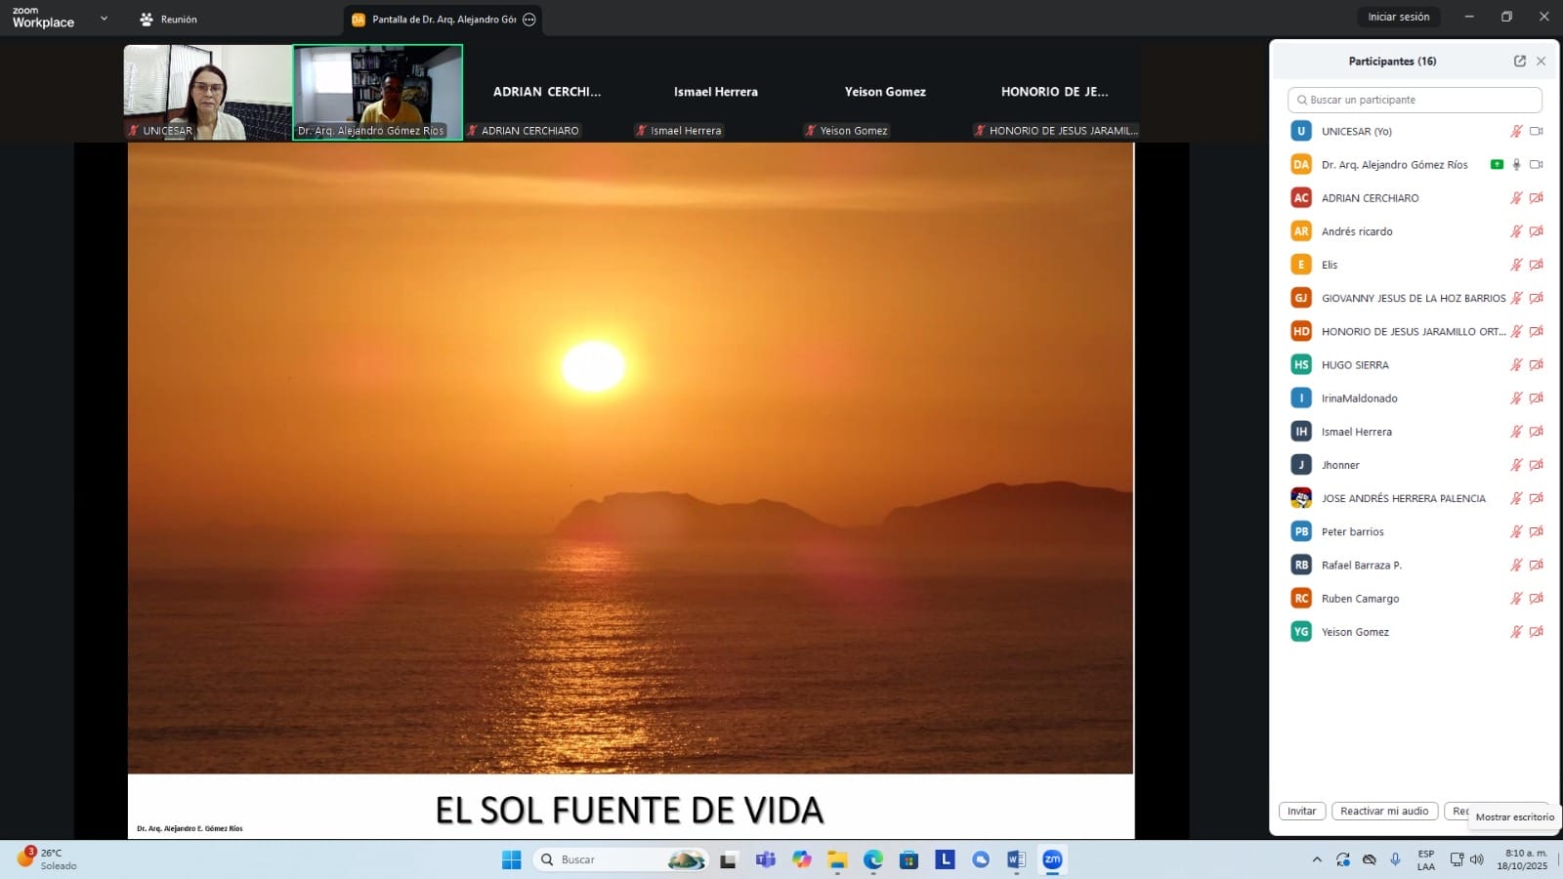Click the UNICESAR camera icon in list
The width and height of the screenshot is (1563, 879).
1536,131
